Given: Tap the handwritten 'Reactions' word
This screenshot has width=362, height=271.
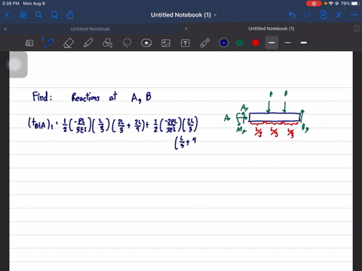Looking at the screenshot, I should (85, 97).
